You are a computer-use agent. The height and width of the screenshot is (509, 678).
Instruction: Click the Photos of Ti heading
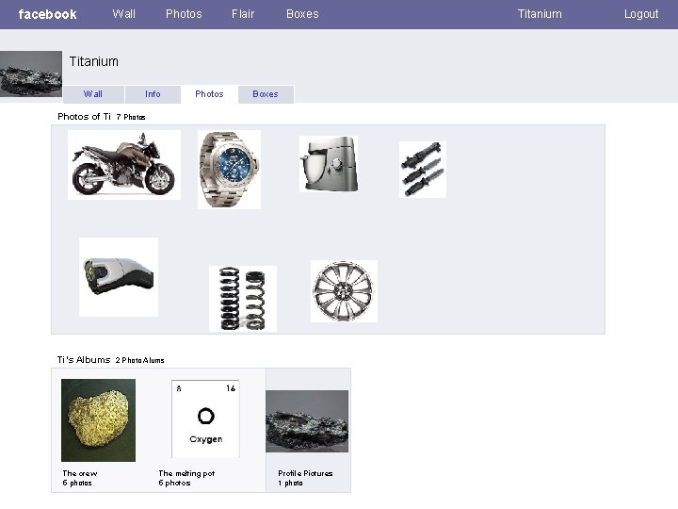click(x=85, y=117)
